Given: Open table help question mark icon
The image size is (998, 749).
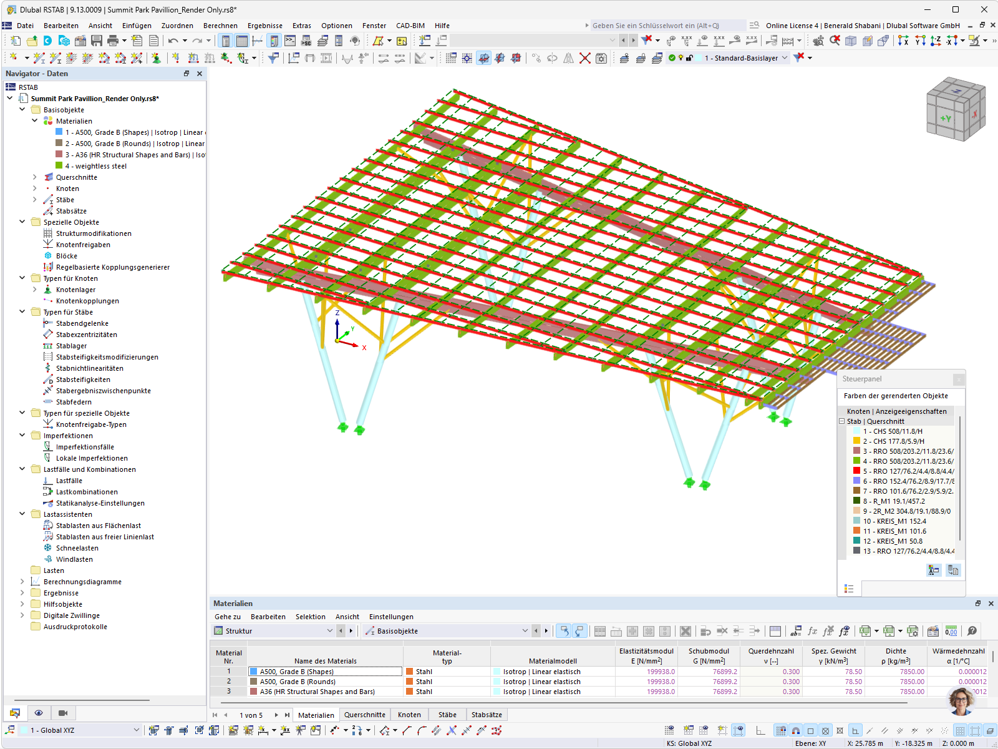Looking at the screenshot, I should point(972,631).
